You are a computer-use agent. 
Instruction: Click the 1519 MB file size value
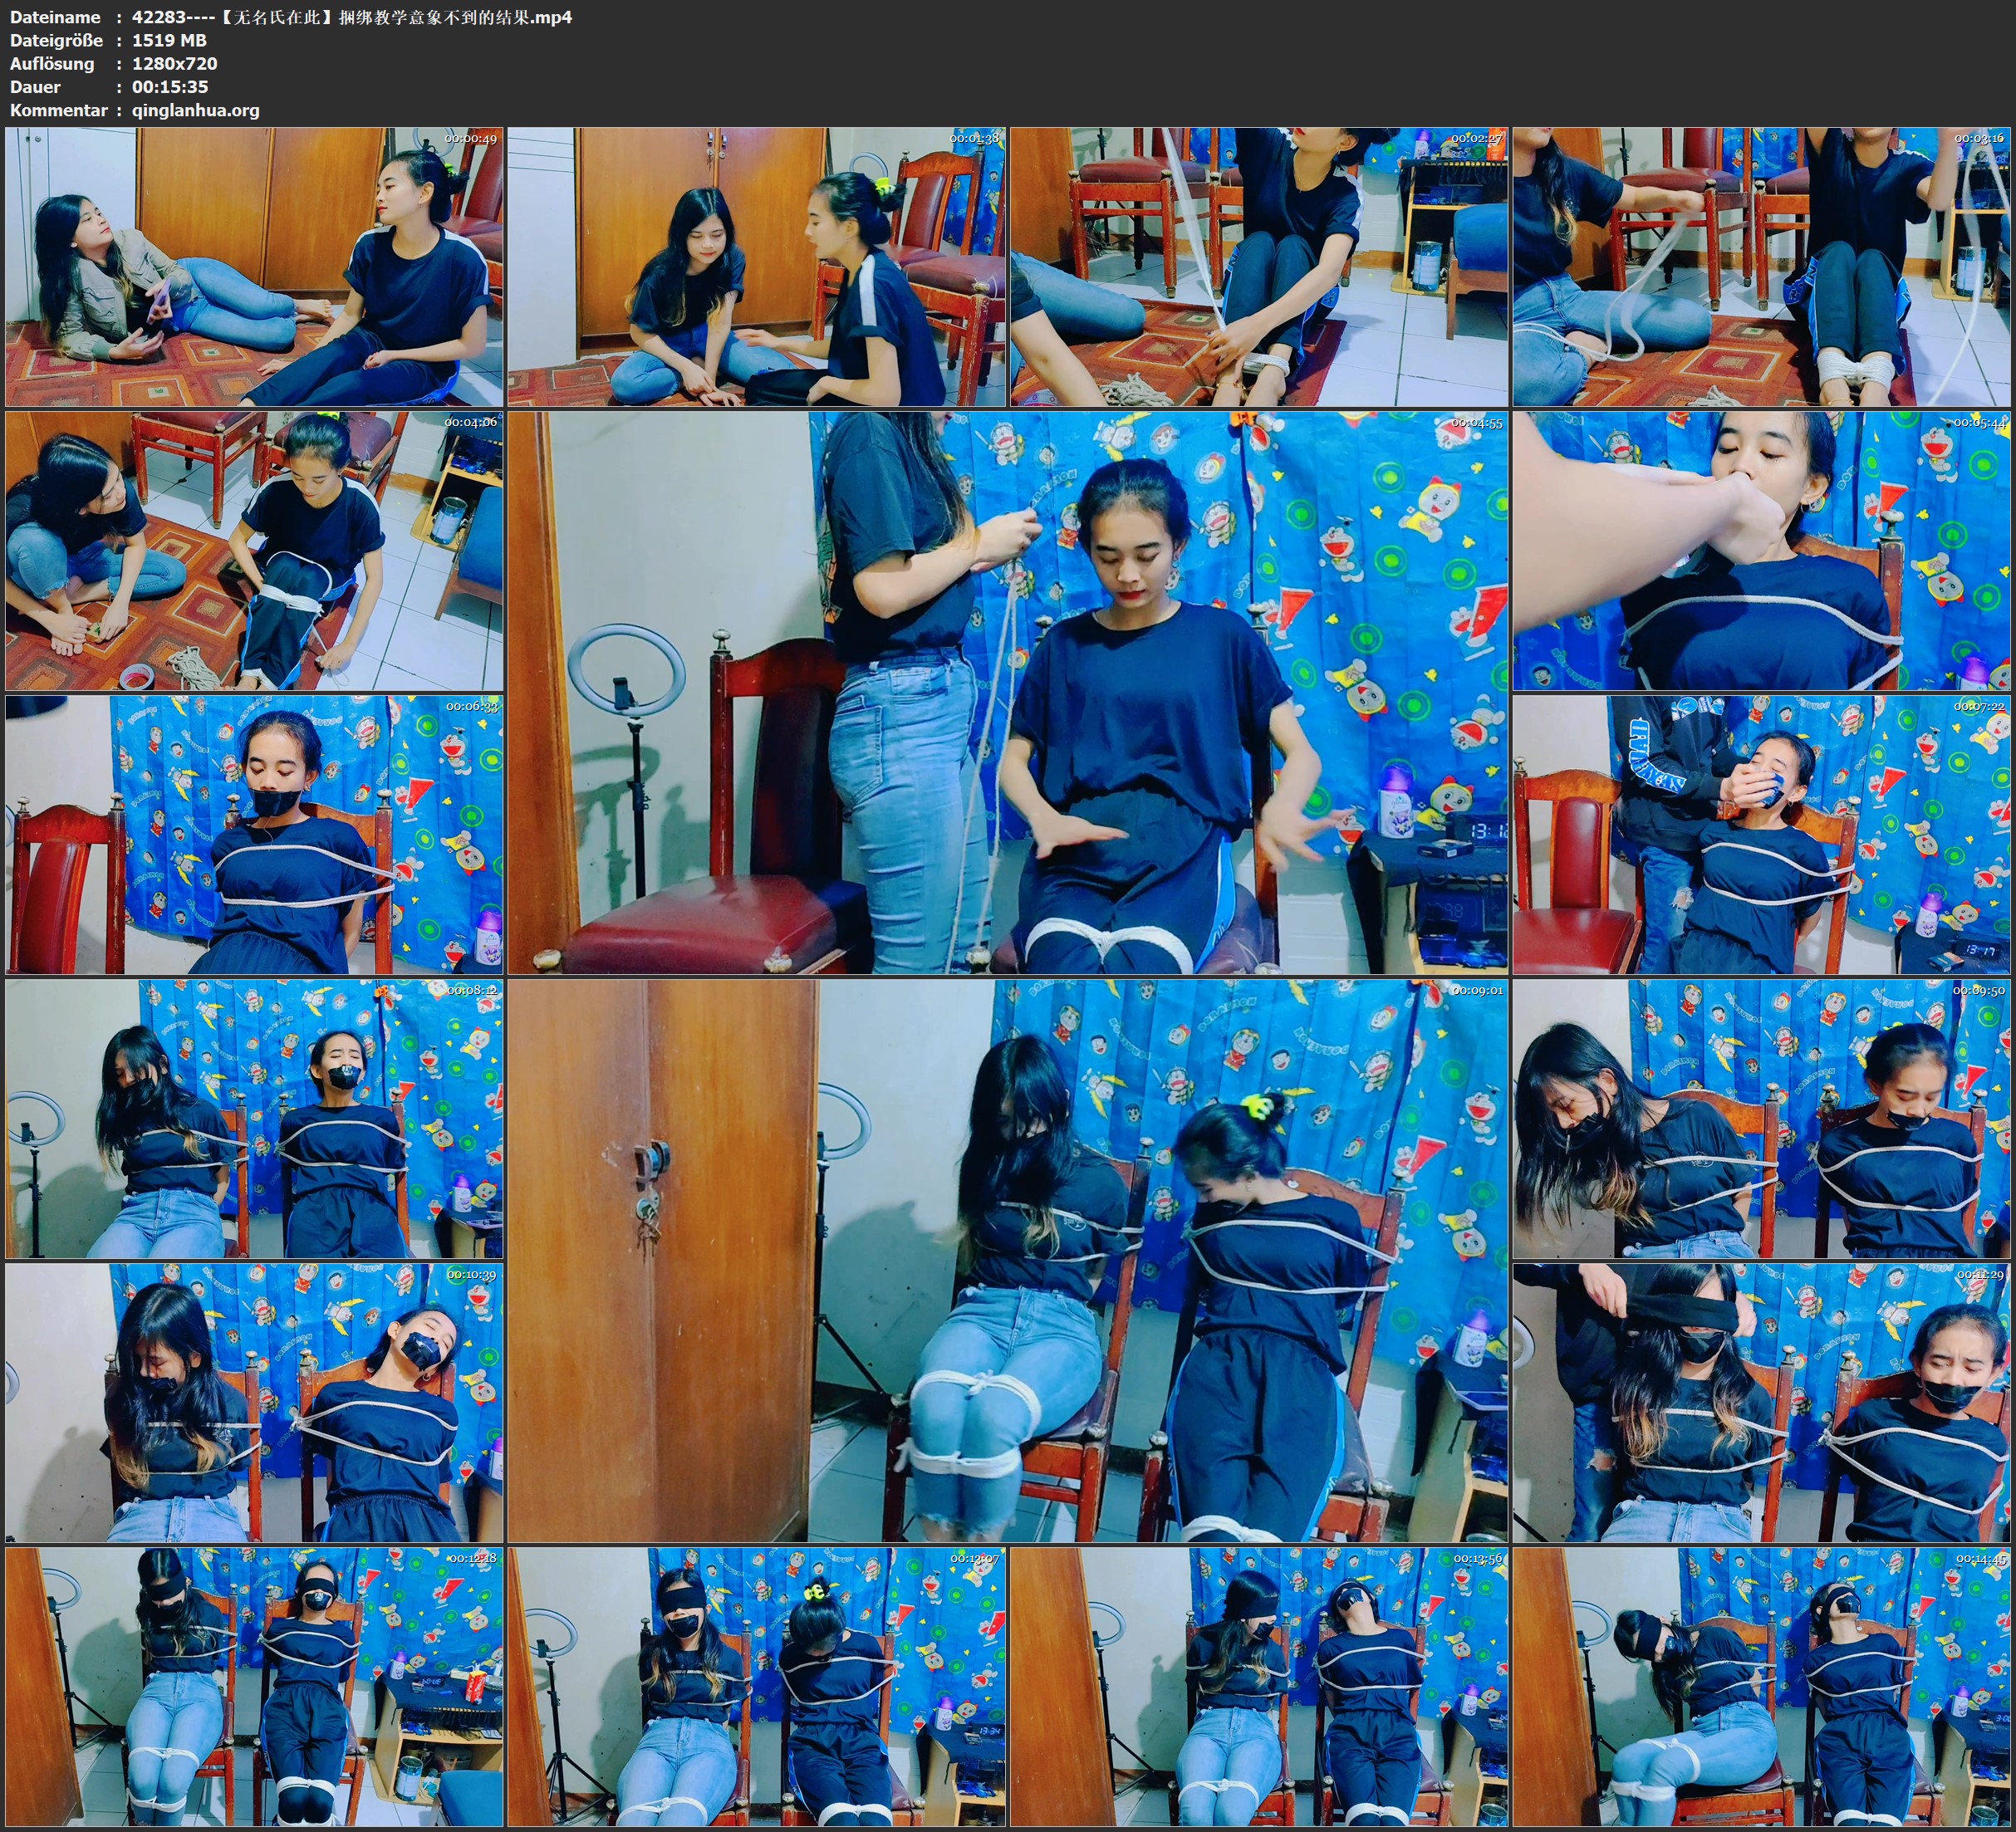169,40
